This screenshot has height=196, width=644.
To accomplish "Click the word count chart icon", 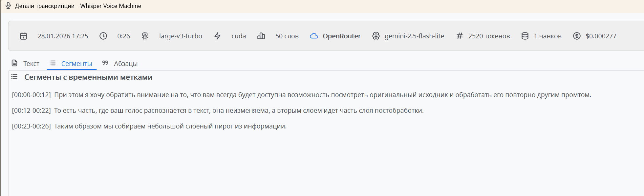I will [x=261, y=36].
